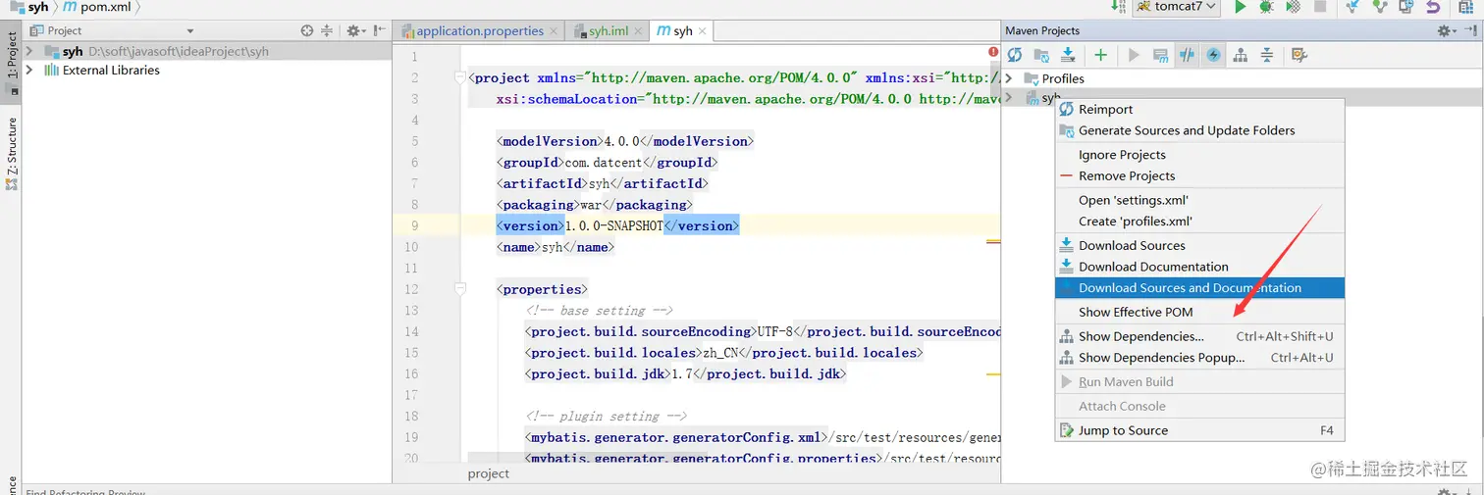Close the application.properties tab
1484x495 pixels.
(x=556, y=31)
